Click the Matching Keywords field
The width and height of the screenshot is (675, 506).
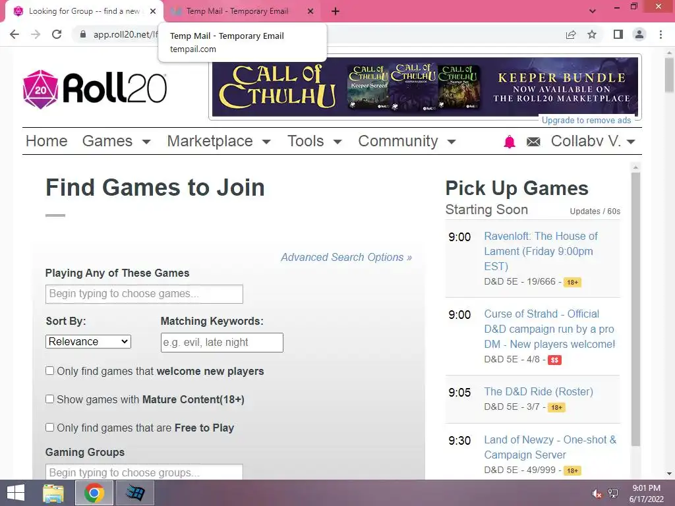point(222,343)
